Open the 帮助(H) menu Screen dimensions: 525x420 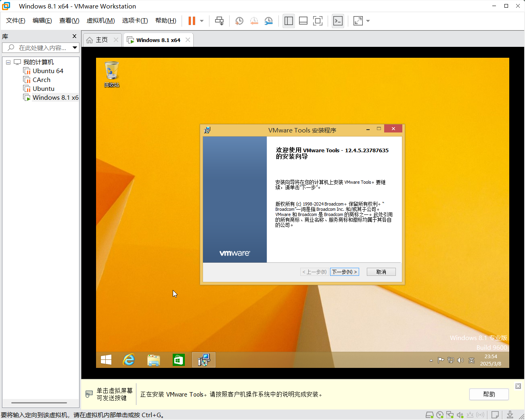166,21
